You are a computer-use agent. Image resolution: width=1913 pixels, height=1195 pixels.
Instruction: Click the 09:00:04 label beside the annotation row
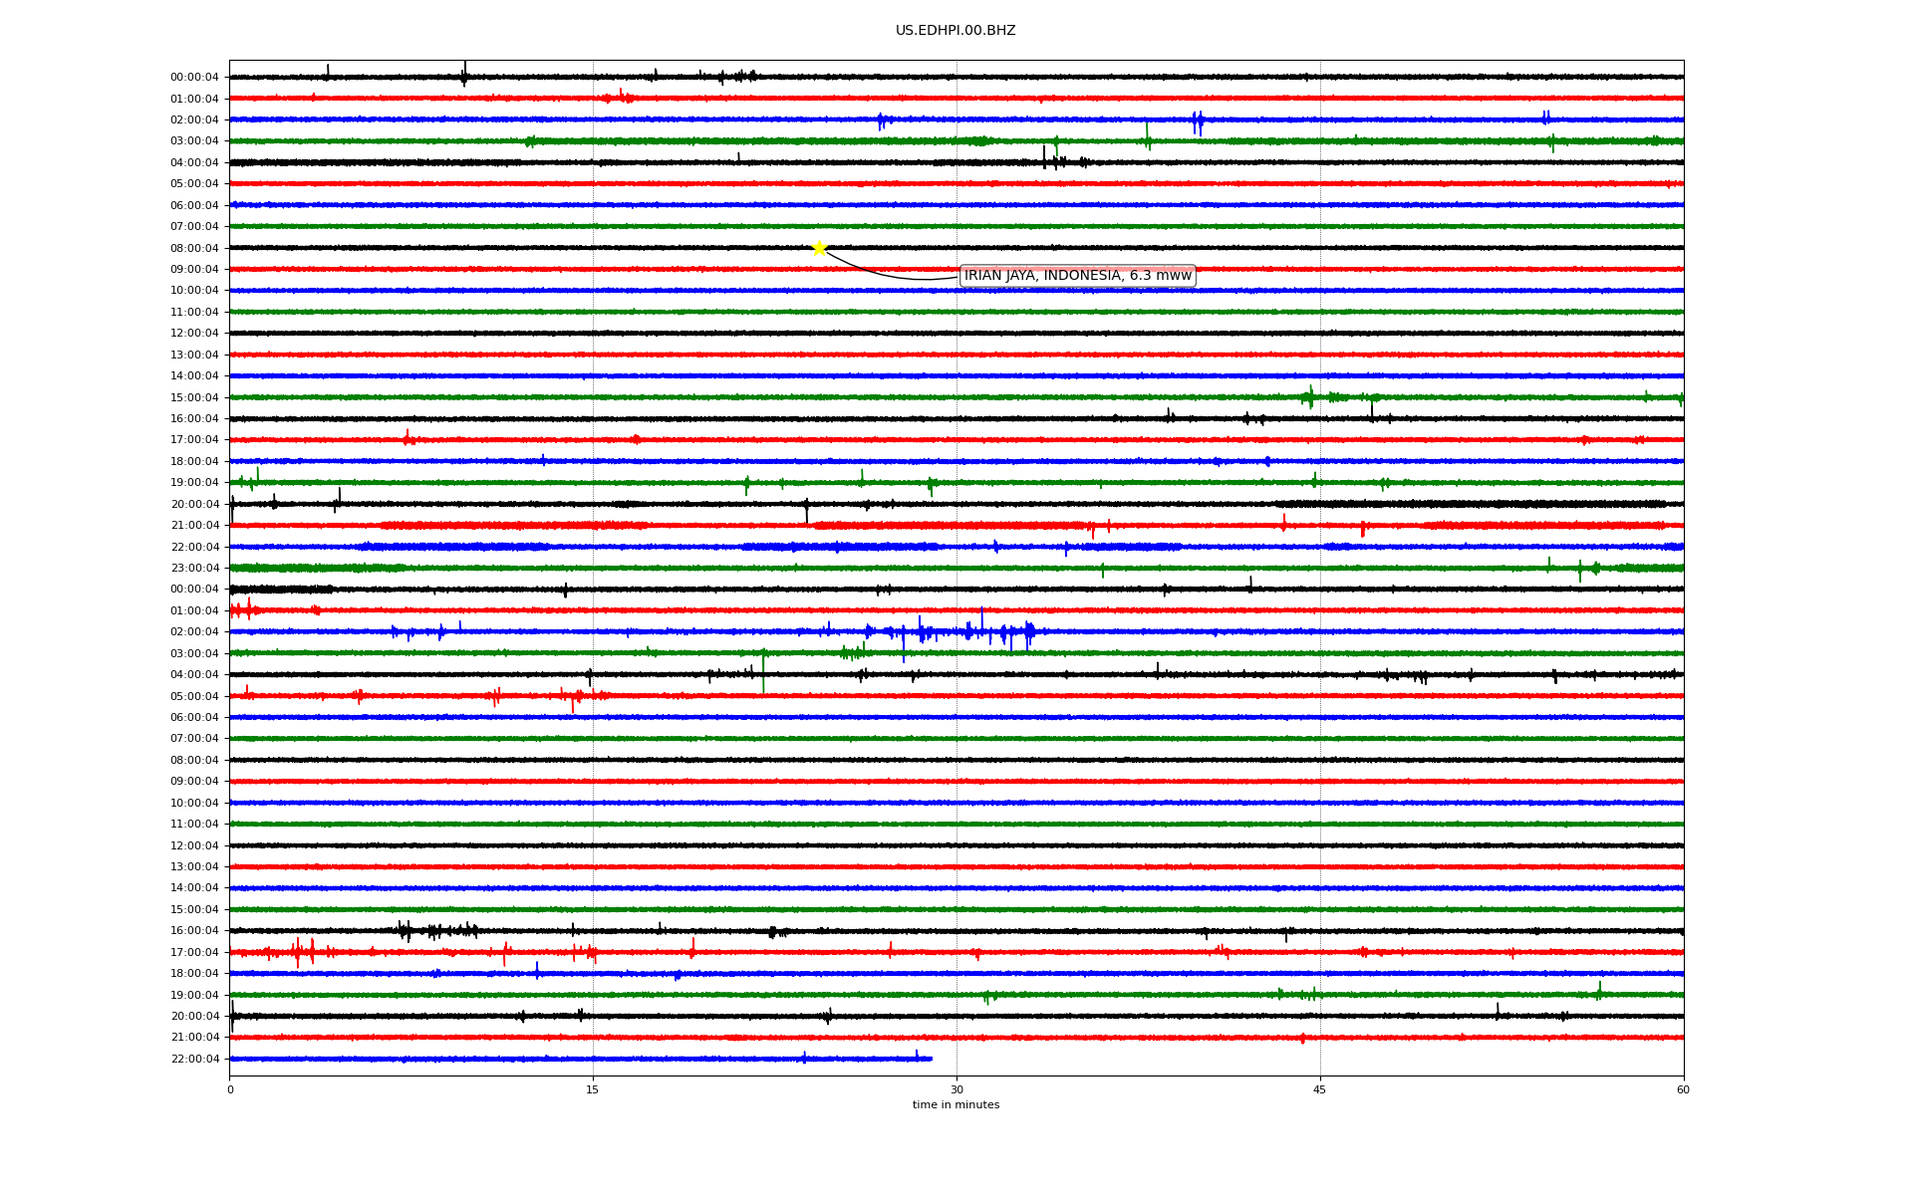pos(194,270)
